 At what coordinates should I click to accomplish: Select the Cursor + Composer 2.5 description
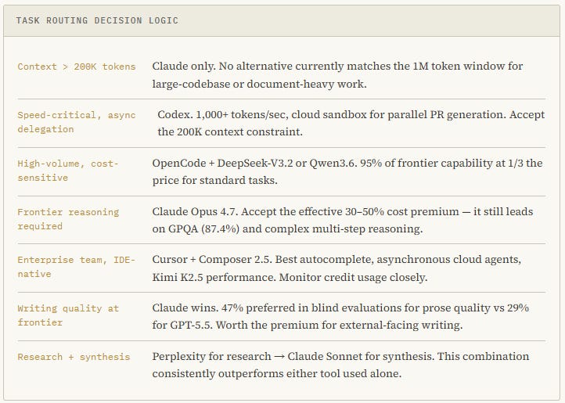point(336,268)
